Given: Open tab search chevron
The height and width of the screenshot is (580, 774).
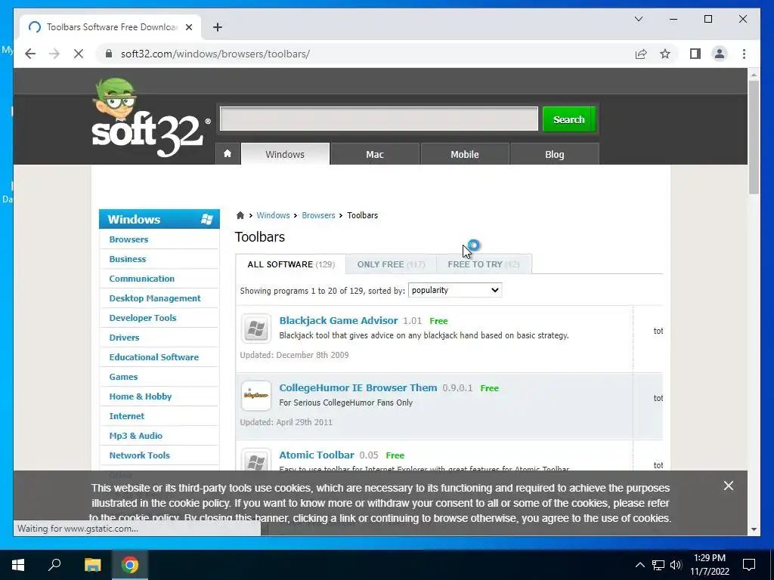Looking at the screenshot, I should tap(638, 19).
